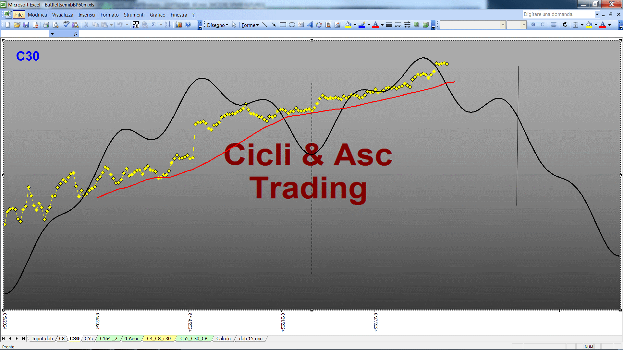
Task: Click the Line Style icon
Action: [389, 25]
